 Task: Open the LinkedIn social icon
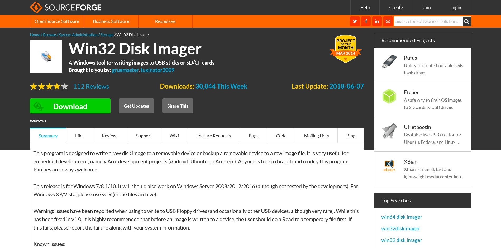click(377, 21)
